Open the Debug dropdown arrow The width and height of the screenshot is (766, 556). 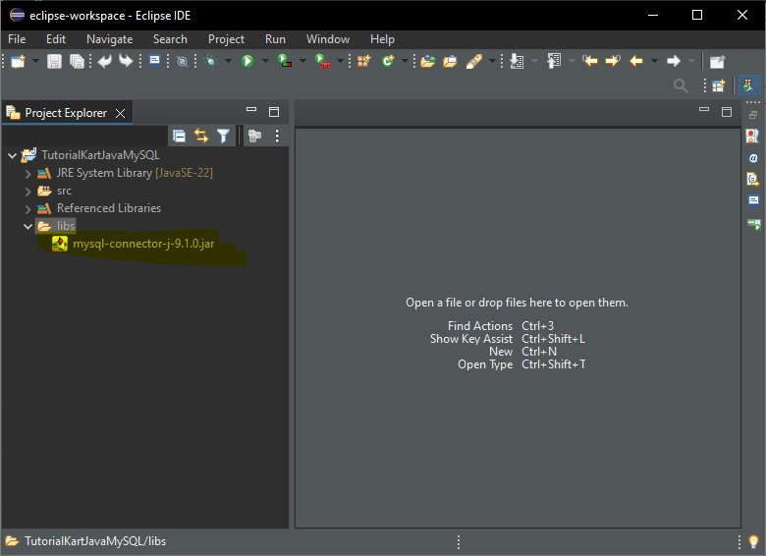pyautogui.click(x=228, y=61)
